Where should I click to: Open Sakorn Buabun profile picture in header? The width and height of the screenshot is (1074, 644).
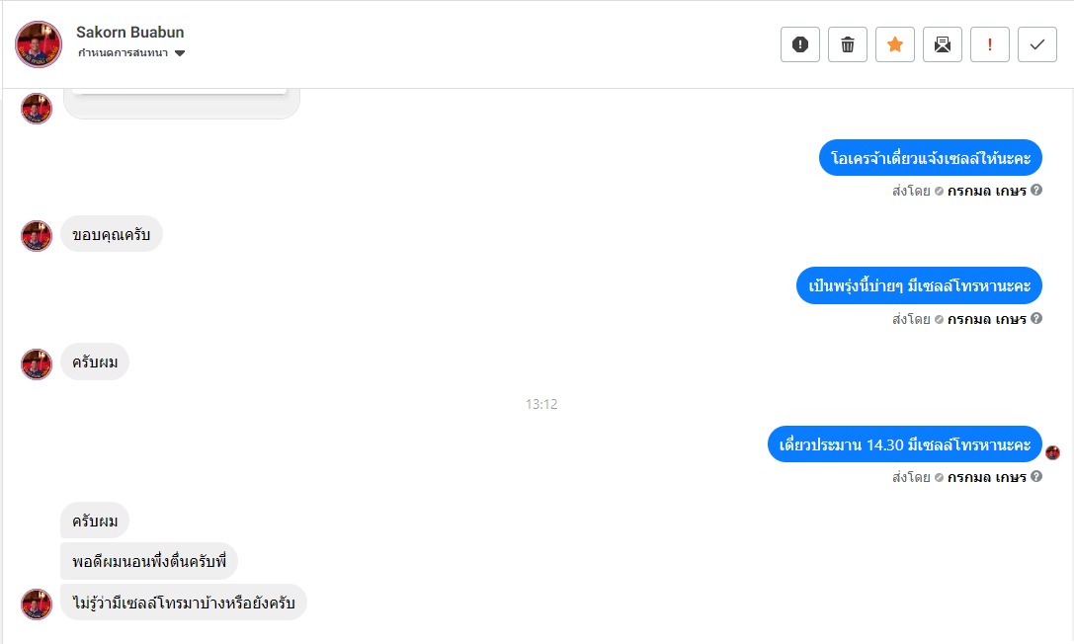(x=39, y=43)
